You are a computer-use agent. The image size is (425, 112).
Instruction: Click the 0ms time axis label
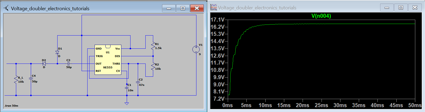click(x=227, y=105)
